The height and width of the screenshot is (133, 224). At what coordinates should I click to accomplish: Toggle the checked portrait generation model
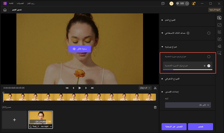tap(209, 66)
